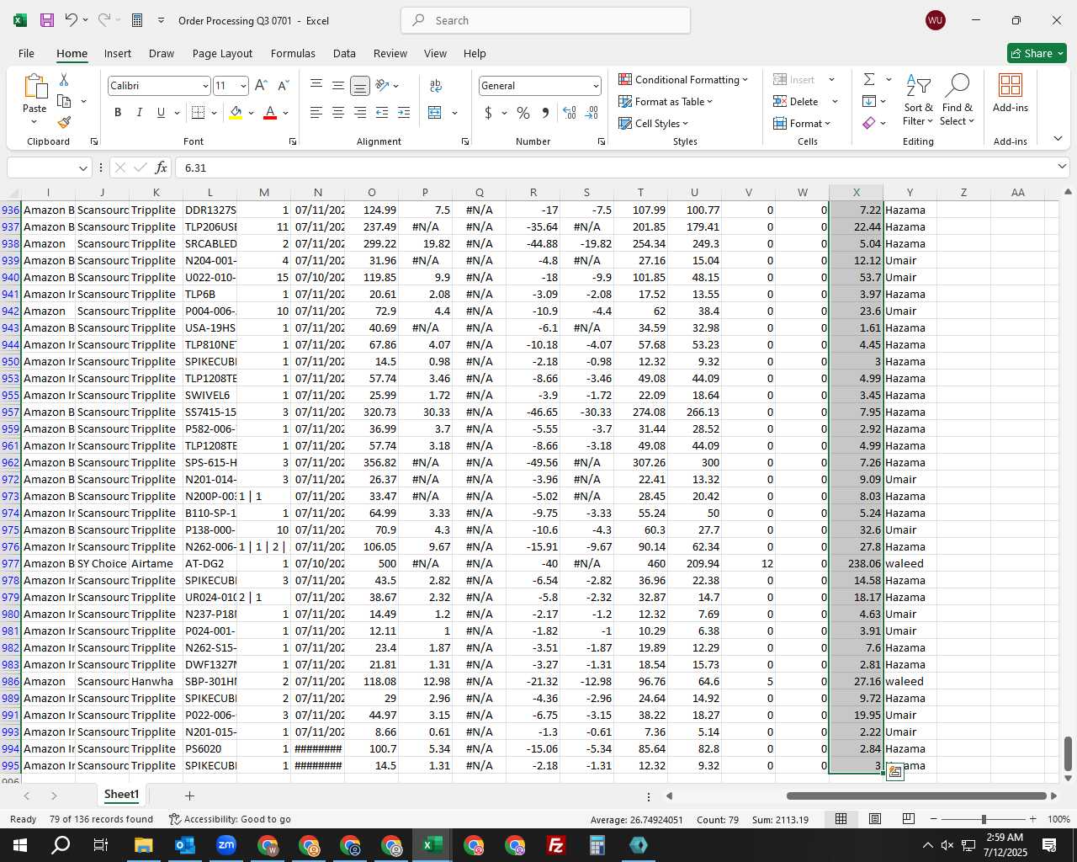Toggle underline formatting

[161, 113]
